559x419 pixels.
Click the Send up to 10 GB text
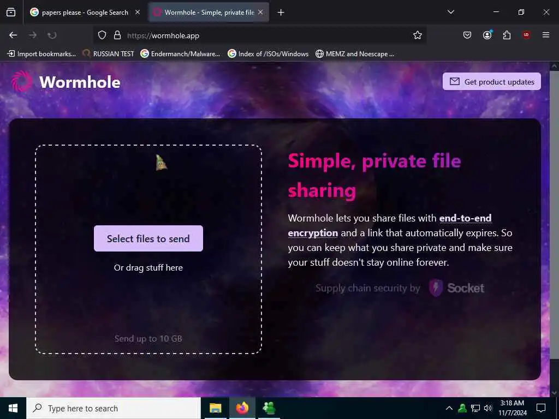click(148, 338)
